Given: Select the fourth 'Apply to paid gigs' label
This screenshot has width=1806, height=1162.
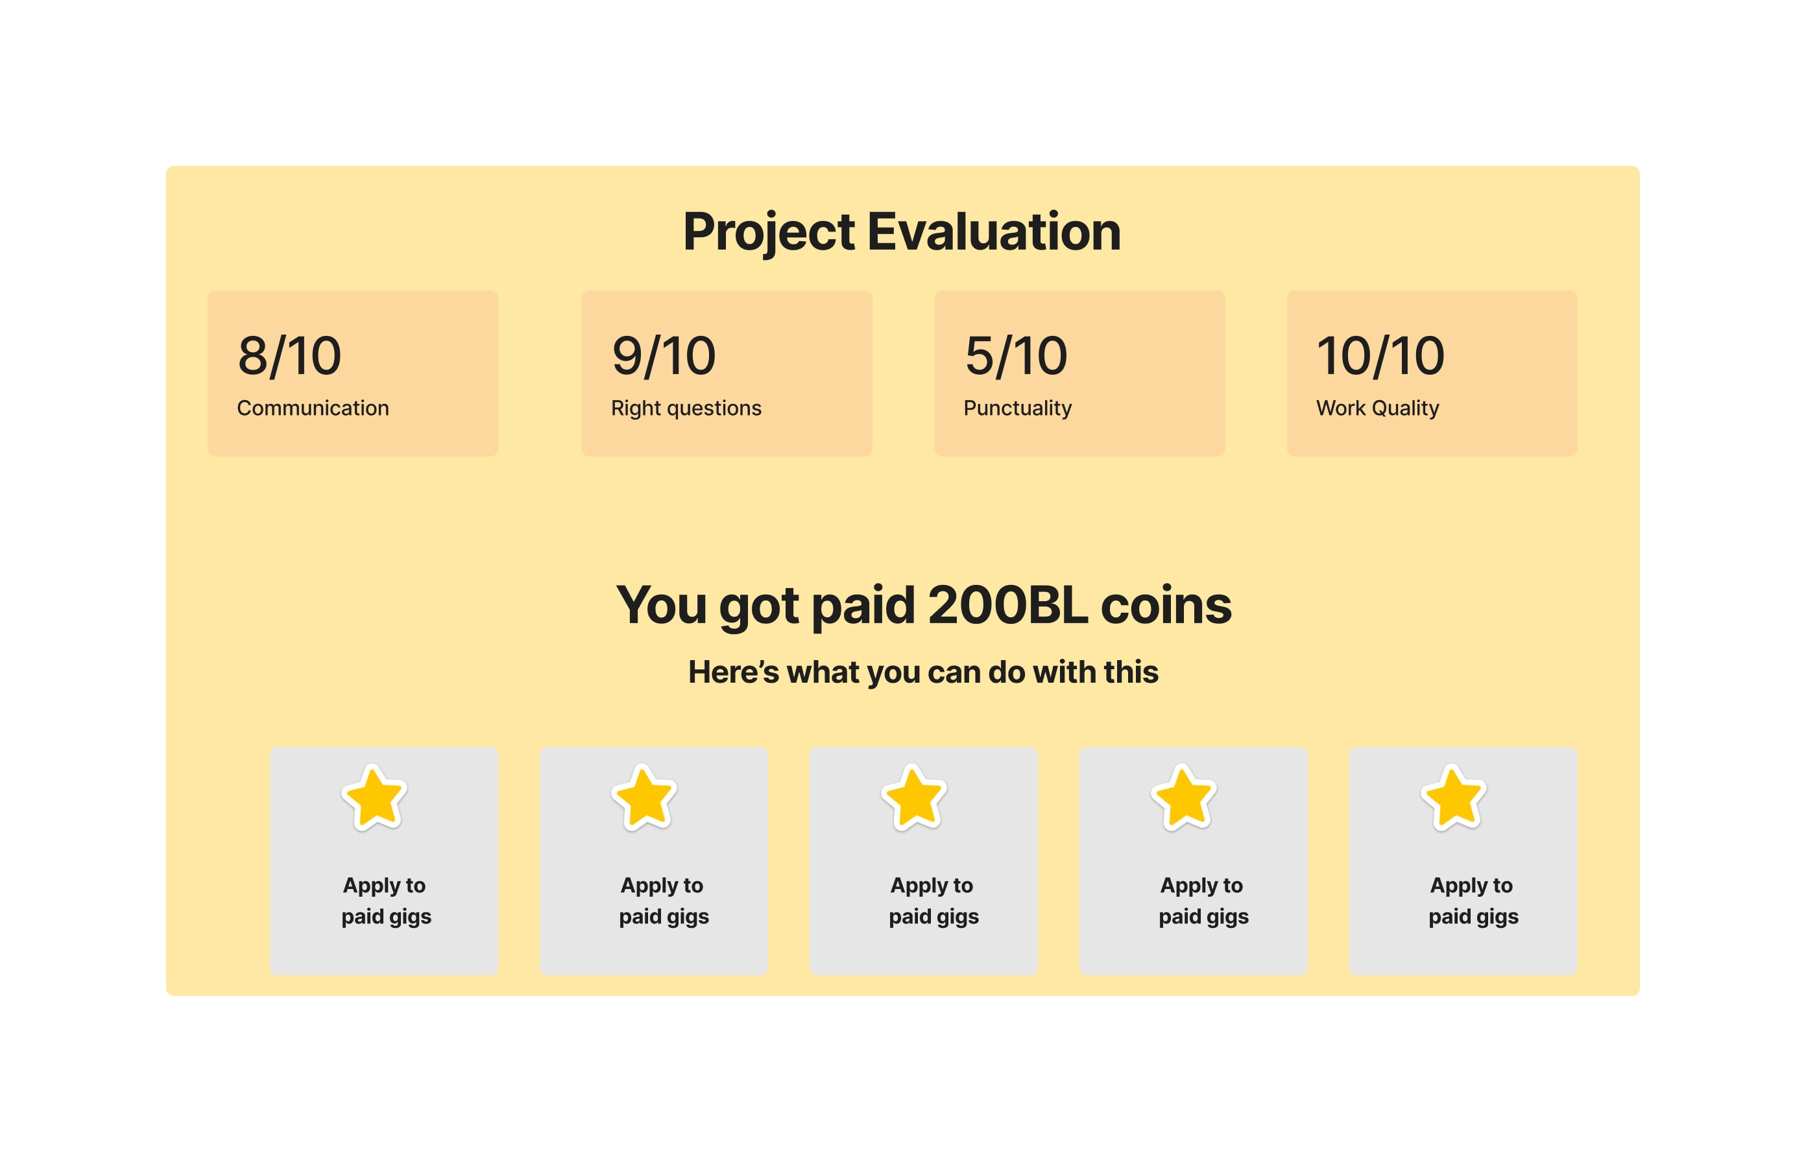Looking at the screenshot, I should tap(1203, 900).
